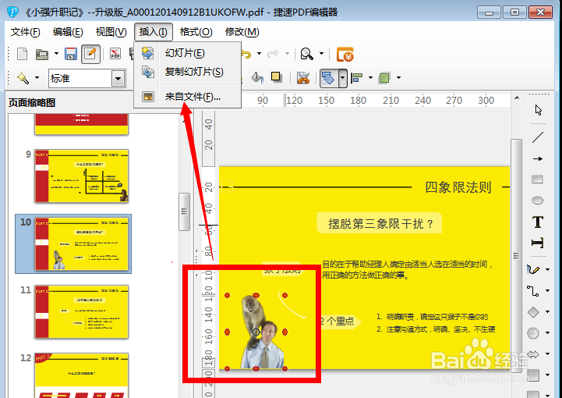This screenshot has height=398, width=562.
Task: Select the freeform curve pencil tool
Action: tap(533, 269)
